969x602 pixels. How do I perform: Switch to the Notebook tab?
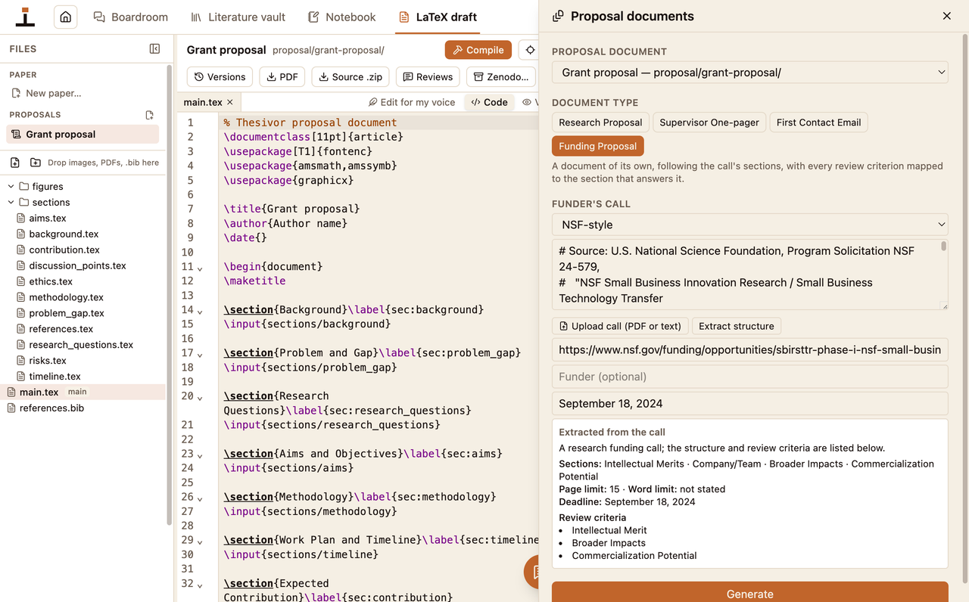pos(341,17)
